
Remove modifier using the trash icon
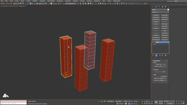point(162,55)
